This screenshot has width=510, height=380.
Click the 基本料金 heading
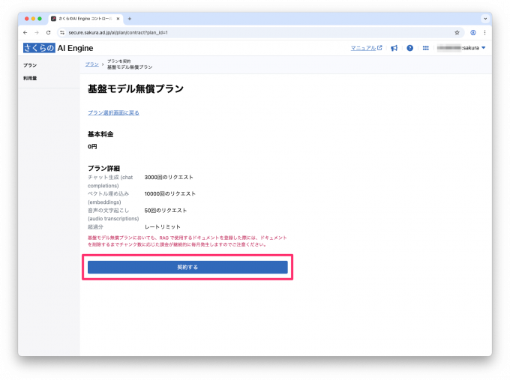(100, 134)
